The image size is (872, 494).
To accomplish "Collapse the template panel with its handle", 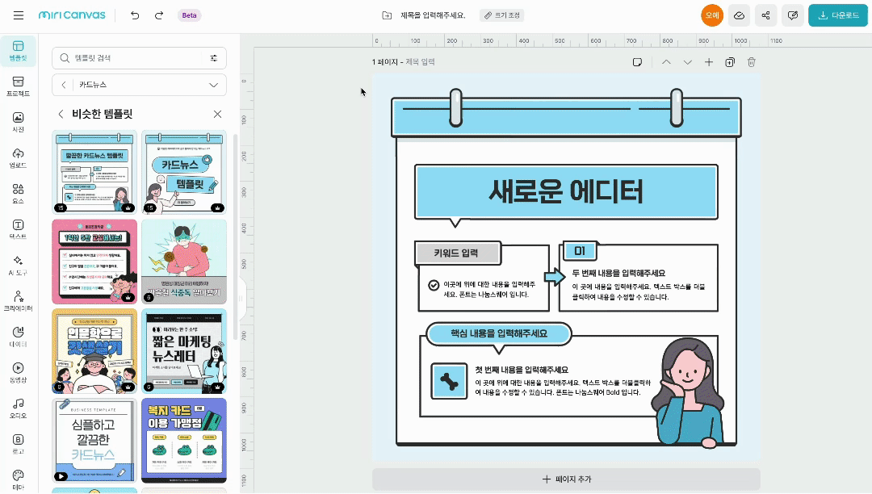I will [241, 299].
